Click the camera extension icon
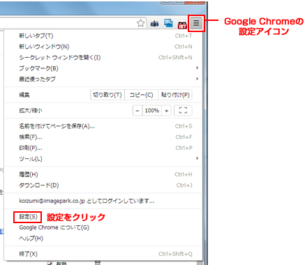 154,23
